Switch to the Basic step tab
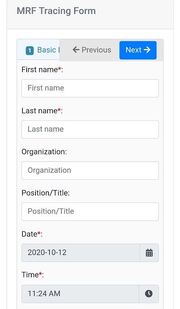 coord(38,50)
